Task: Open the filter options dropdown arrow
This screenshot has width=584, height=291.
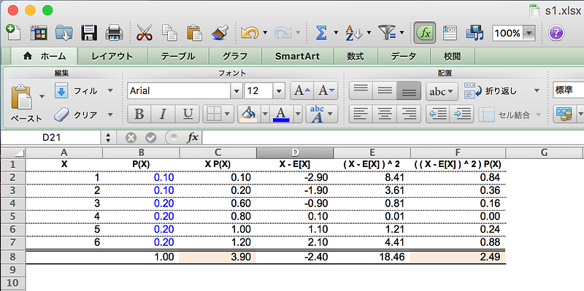Action: click(401, 33)
